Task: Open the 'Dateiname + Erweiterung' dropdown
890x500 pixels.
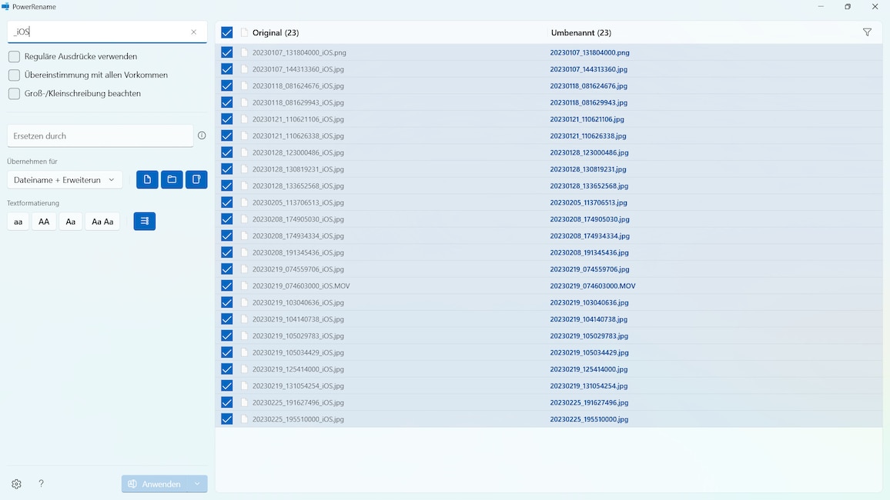Action: pos(64,180)
